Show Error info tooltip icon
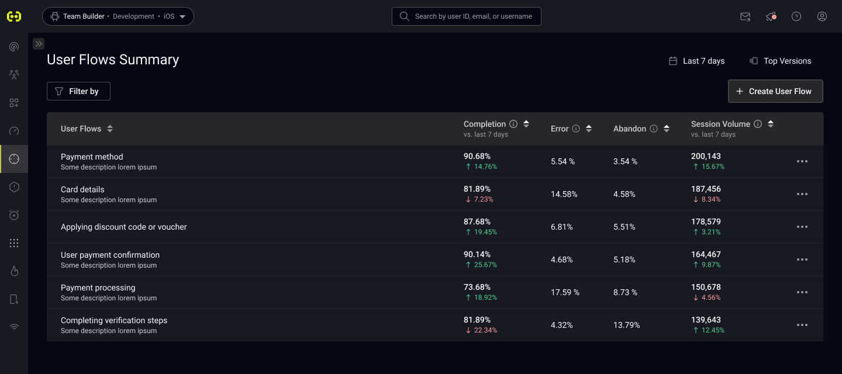This screenshot has width=842, height=374. click(x=576, y=129)
